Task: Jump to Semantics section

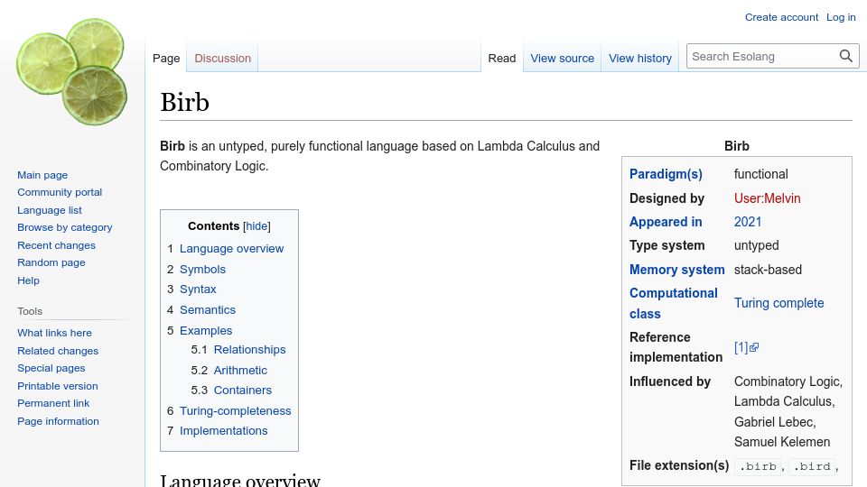Action: click(x=208, y=309)
